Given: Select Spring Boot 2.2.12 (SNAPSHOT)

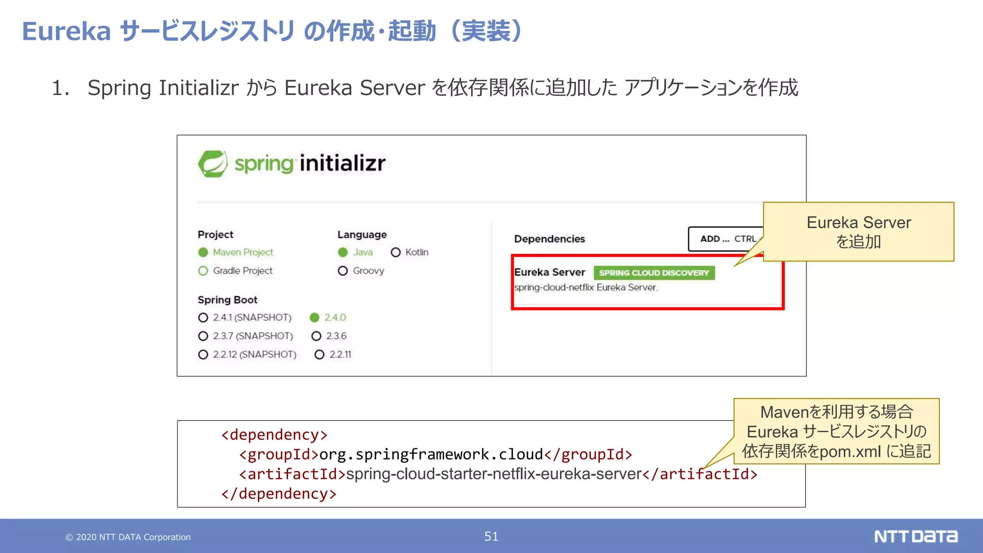Looking at the screenshot, I should click(x=203, y=354).
